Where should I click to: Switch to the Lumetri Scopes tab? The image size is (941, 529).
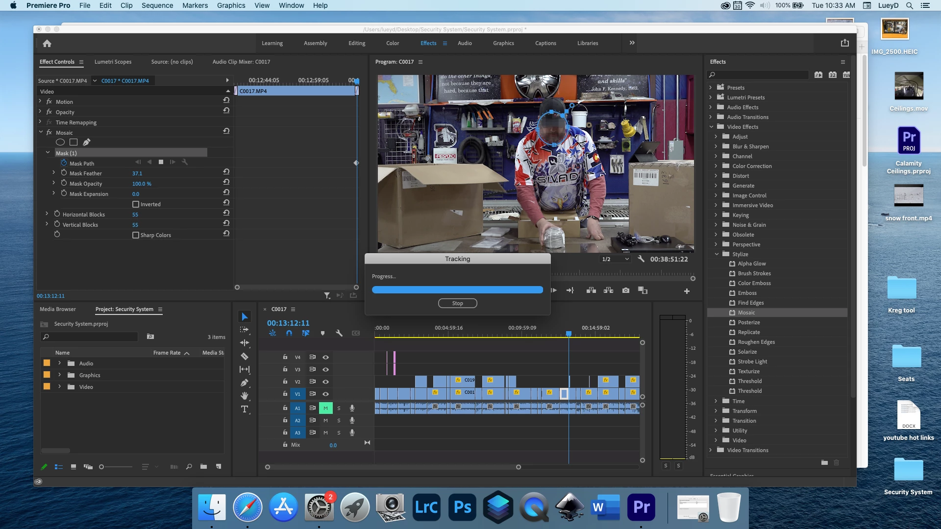point(113,62)
